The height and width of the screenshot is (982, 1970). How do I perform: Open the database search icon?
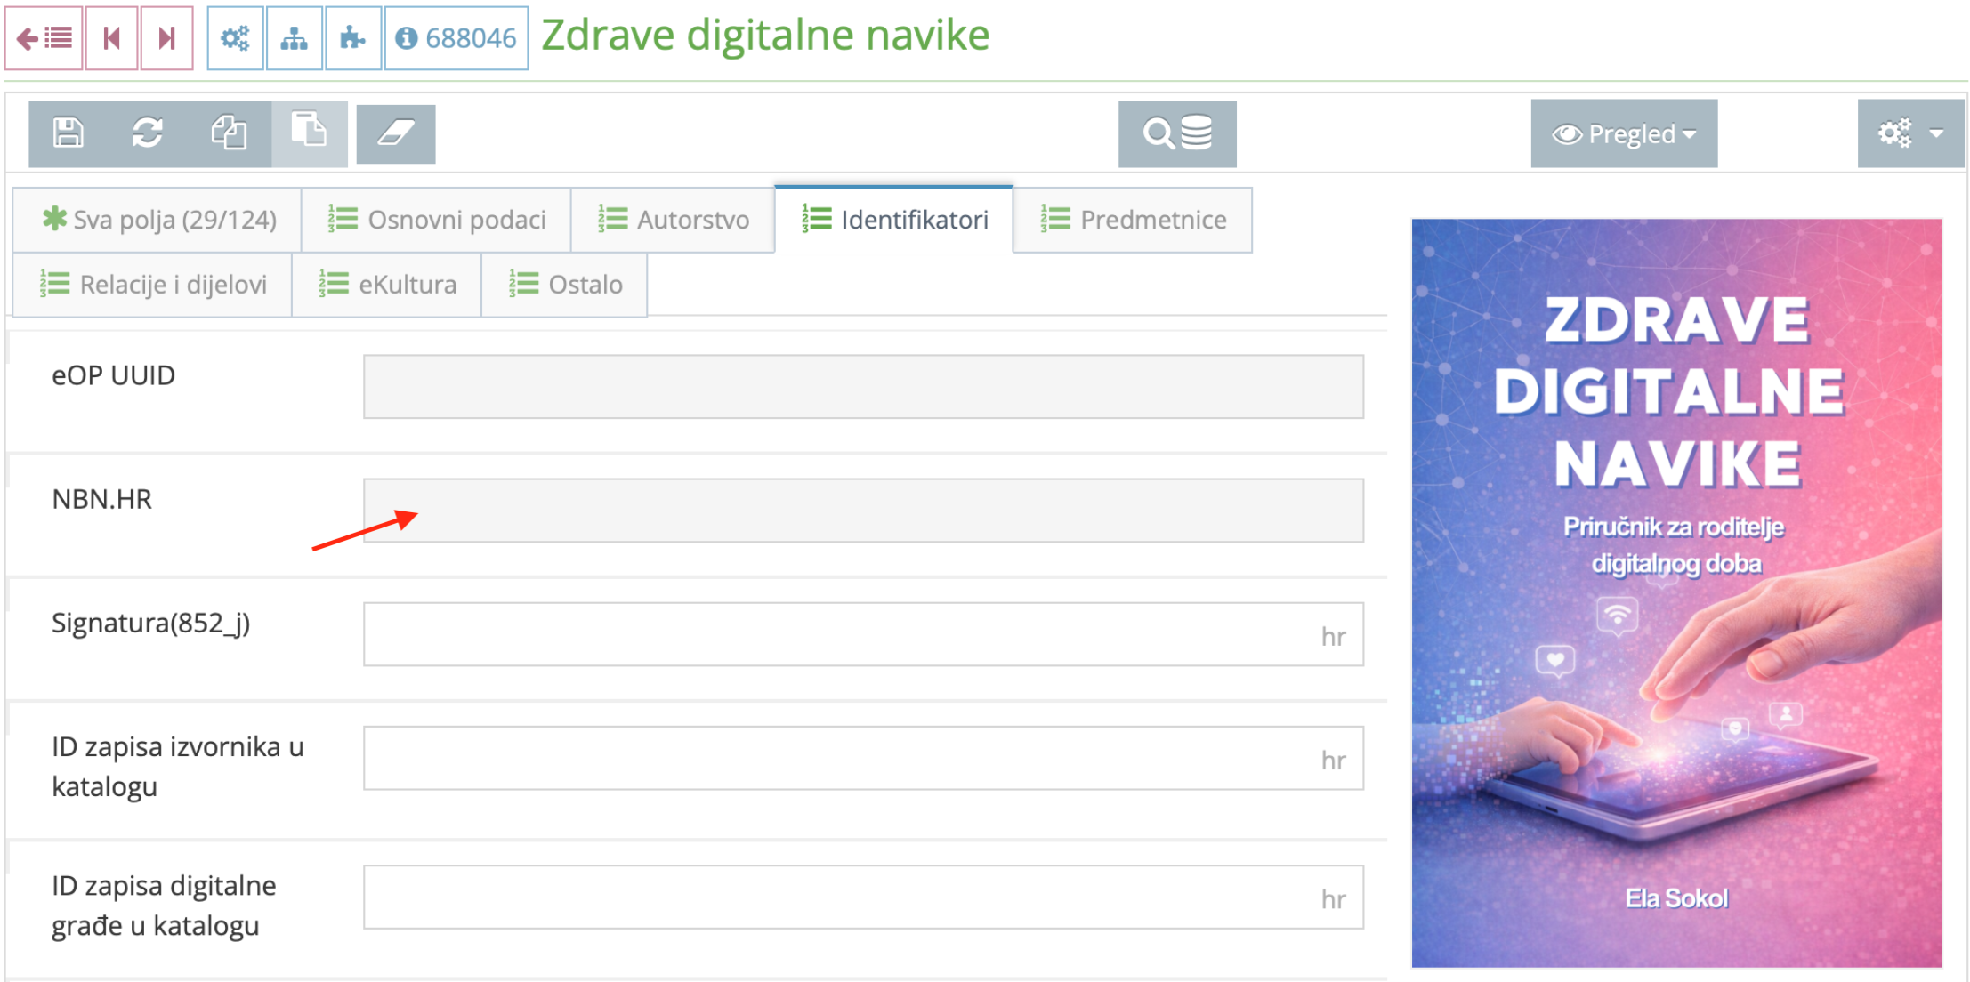click(x=1176, y=133)
